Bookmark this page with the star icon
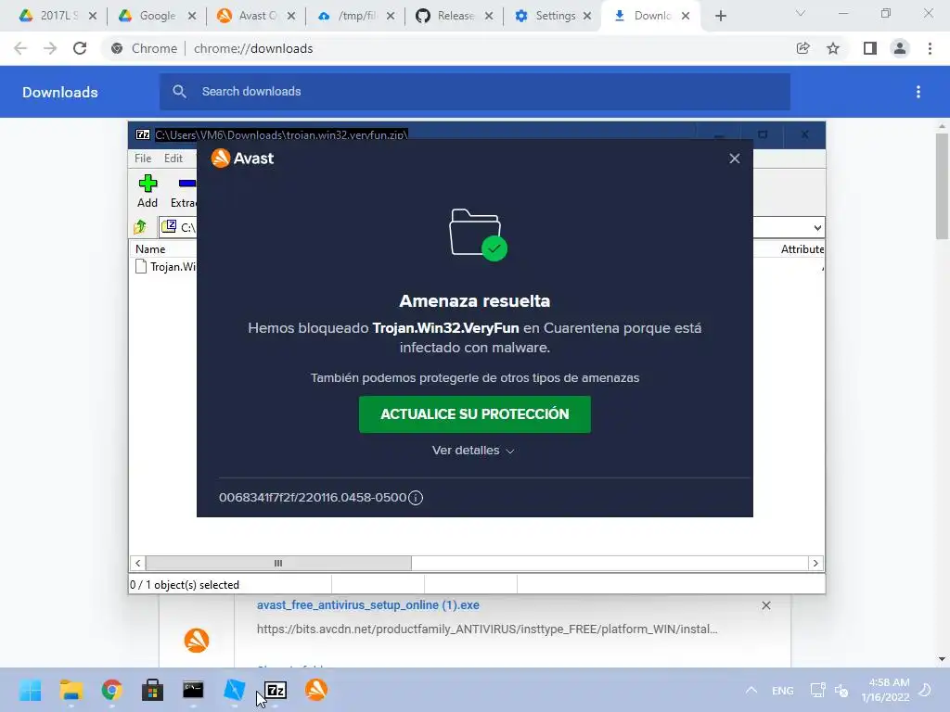 pos(833,48)
